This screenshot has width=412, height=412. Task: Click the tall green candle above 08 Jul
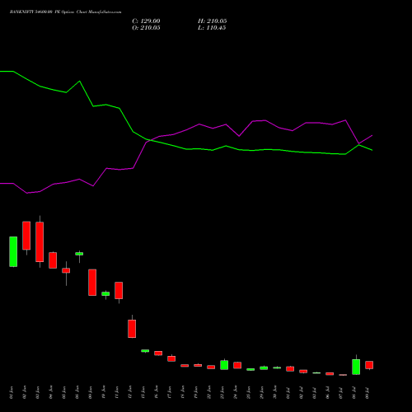pyautogui.click(x=356, y=367)
